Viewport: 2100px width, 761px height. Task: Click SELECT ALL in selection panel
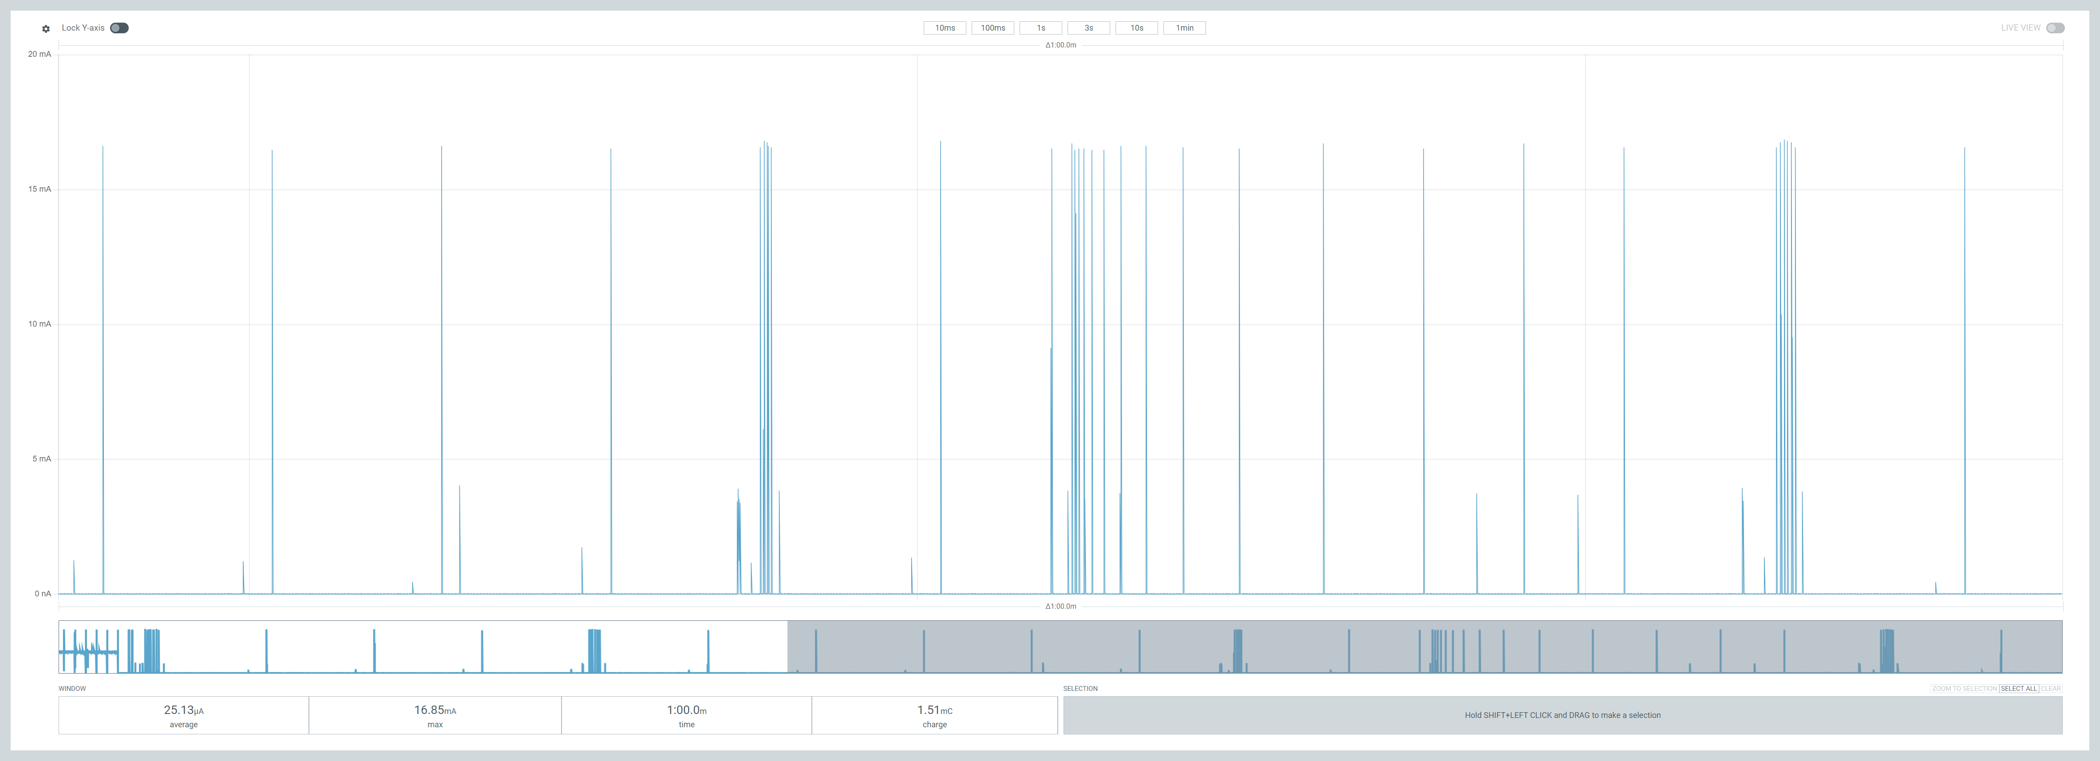coord(2018,689)
